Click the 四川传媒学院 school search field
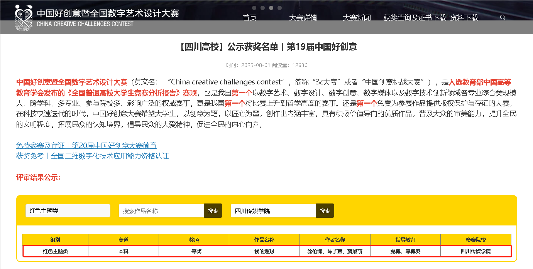This screenshot has height=269, width=533. (273, 211)
